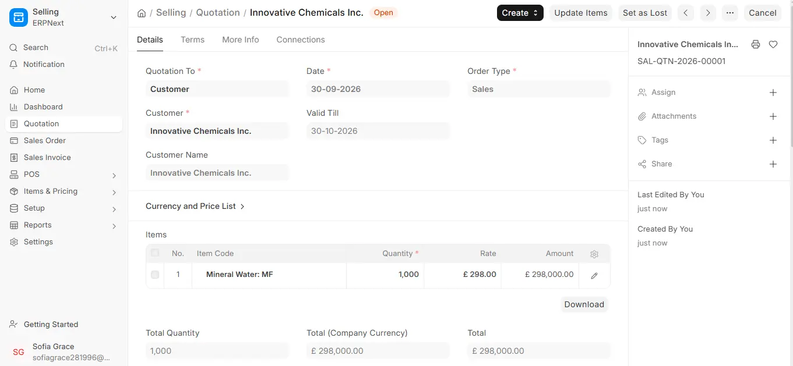Screen dimensions: 793x366
Task: Expand Currency and Price List section
Action: pyautogui.click(x=195, y=206)
